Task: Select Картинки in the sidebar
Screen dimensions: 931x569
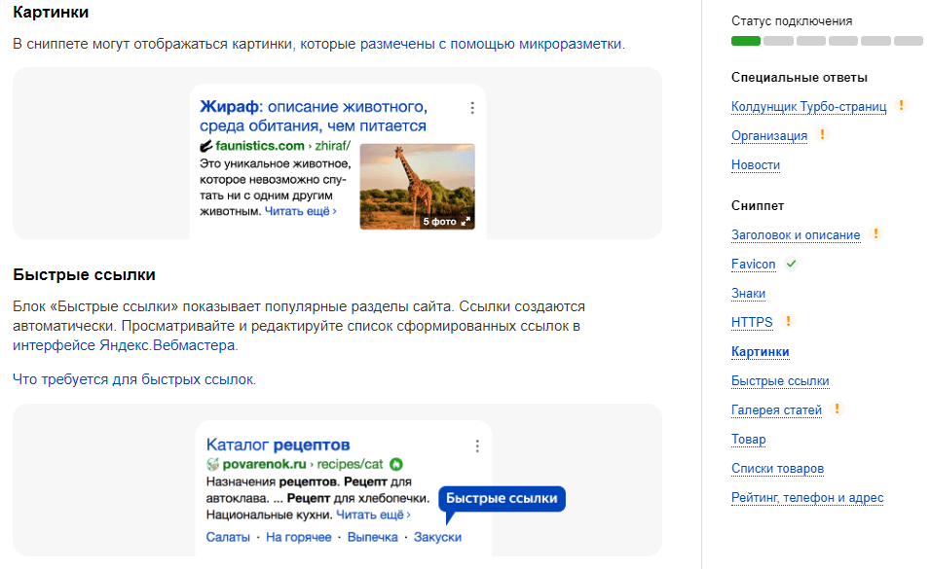Action: 760,352
